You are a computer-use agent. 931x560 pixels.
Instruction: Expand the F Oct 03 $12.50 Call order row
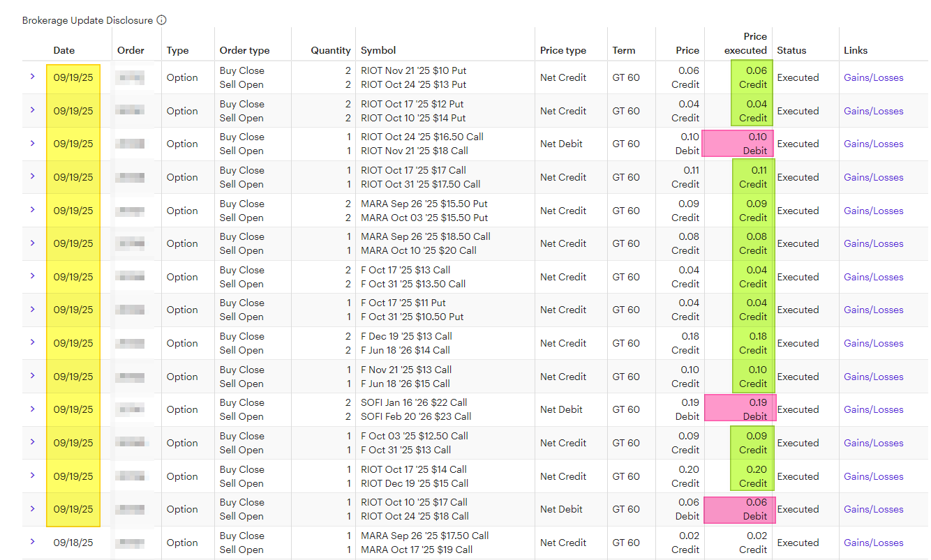click(x=33, y=442)
